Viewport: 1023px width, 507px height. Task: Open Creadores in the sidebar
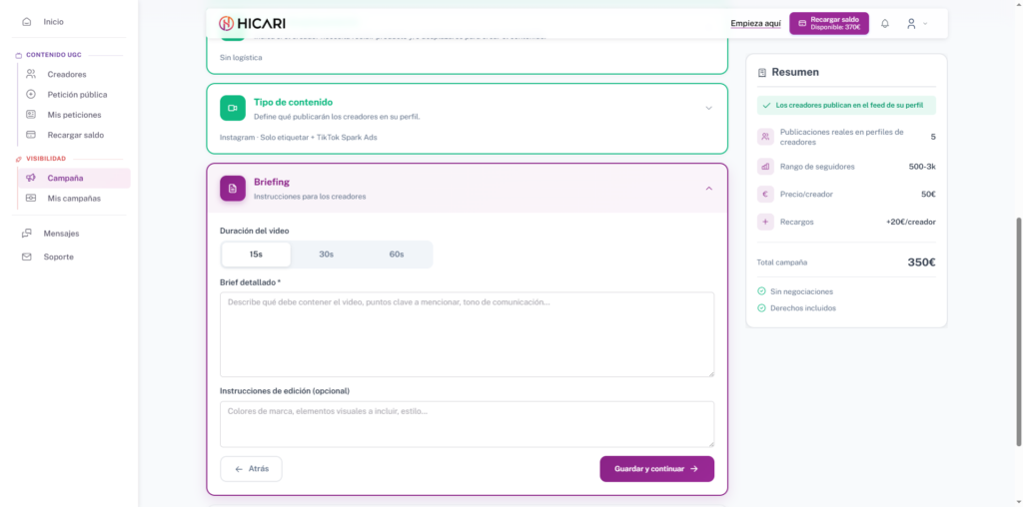point(66,74)
